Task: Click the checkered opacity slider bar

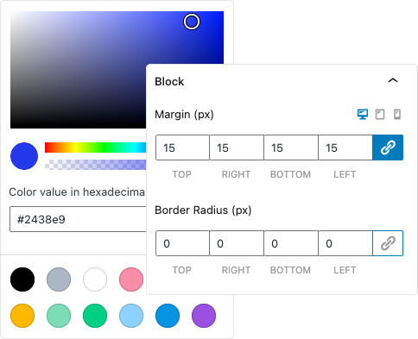Action: 96,165
